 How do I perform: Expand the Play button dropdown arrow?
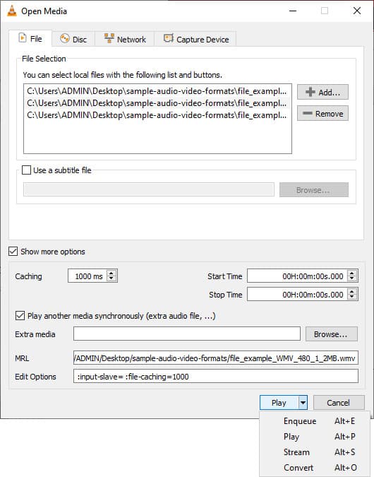tap(303, 403)
